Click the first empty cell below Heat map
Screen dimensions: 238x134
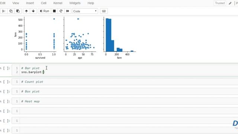[125, 111]
